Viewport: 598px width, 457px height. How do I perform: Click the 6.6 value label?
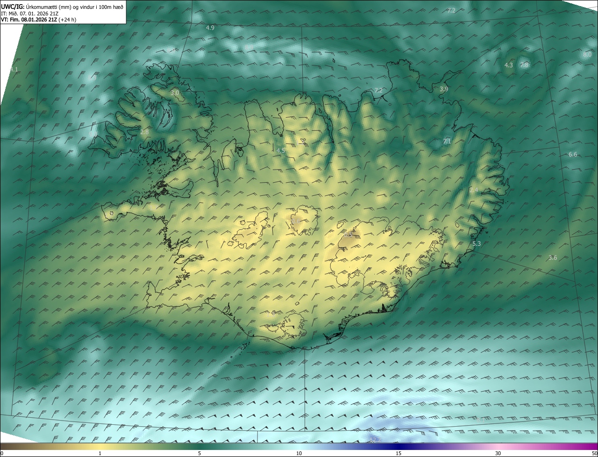(573, 155)
